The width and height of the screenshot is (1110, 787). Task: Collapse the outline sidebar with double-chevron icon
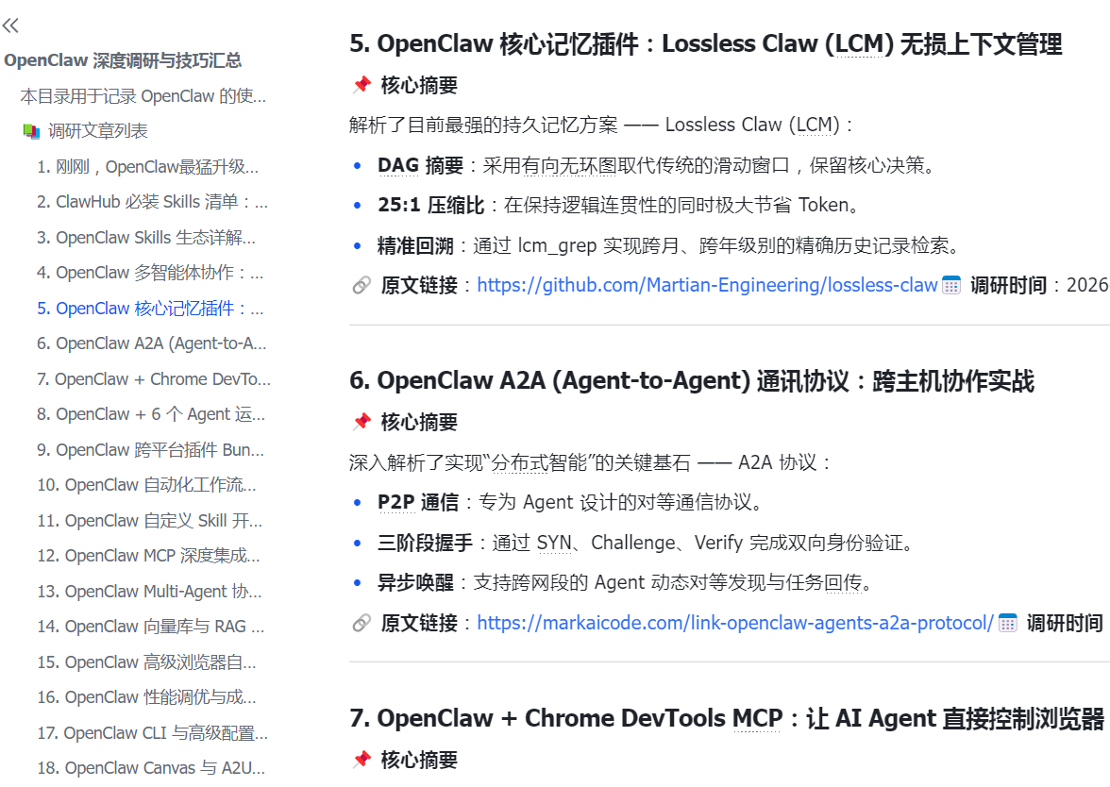point(10,26)
